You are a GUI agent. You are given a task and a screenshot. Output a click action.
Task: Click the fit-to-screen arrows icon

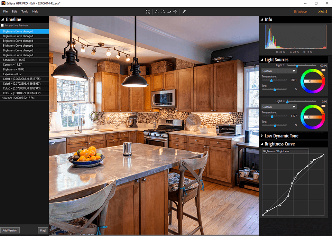point(148,11)
